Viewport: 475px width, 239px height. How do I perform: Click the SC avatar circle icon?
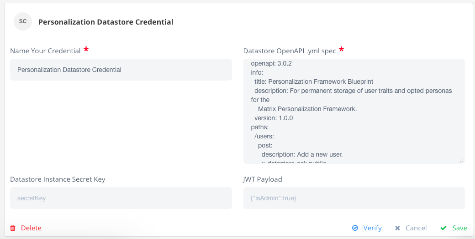[x=23, y=21]
